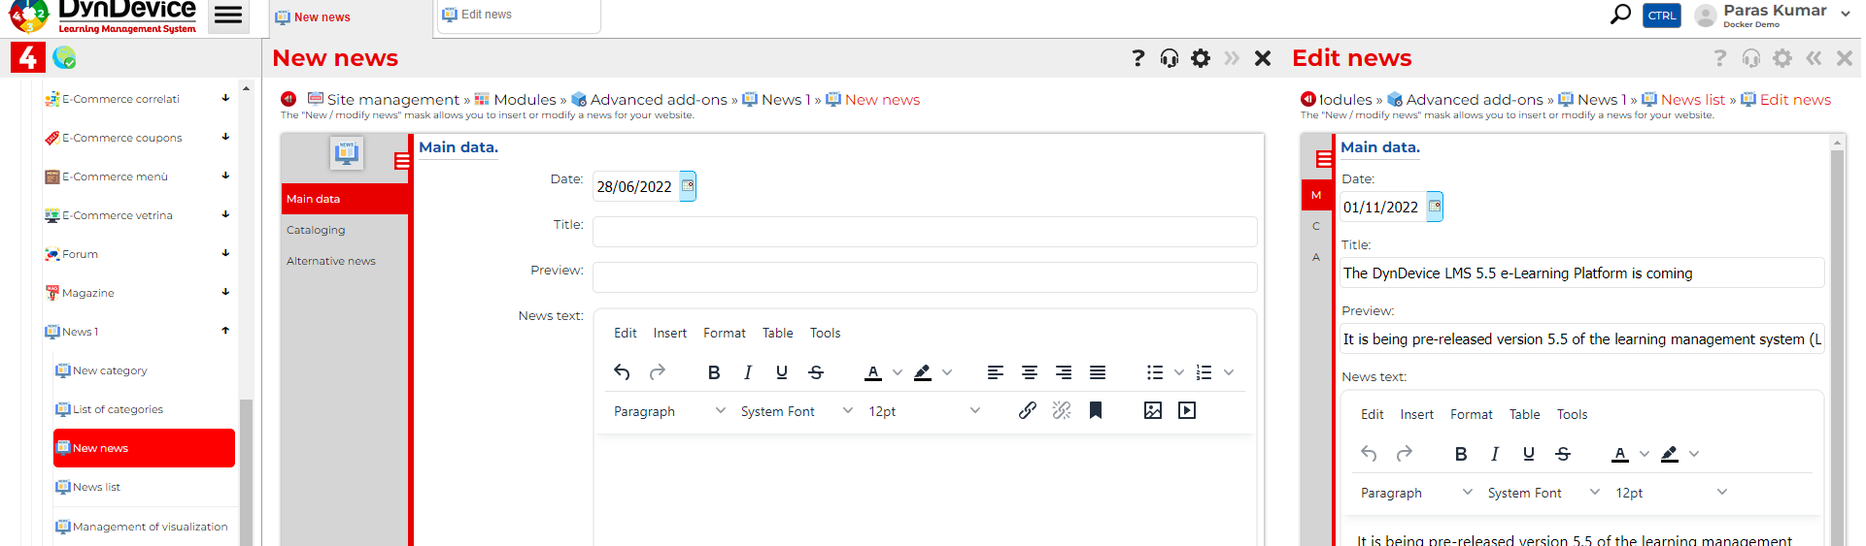Open settings gear in New news panel

[1201, 58]
